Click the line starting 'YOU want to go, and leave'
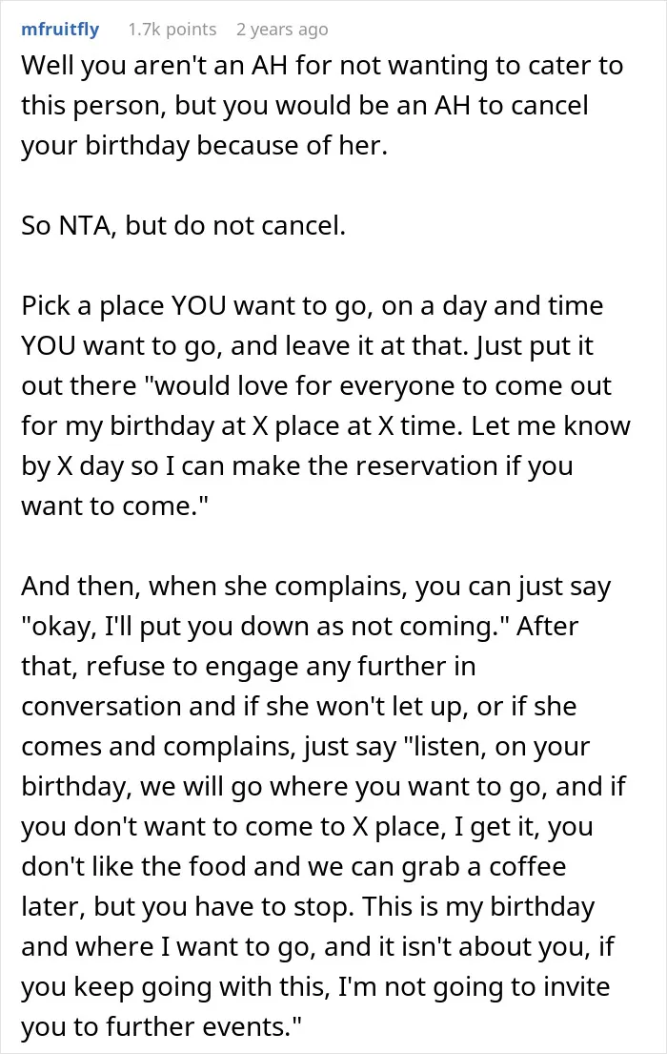Screen dimensions: 667x1054 [x=307, y=345]
